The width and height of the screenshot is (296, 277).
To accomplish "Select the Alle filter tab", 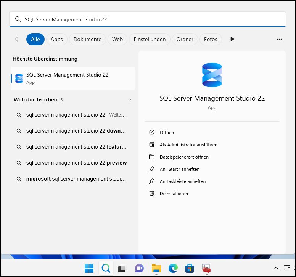I will coord(35,39).
